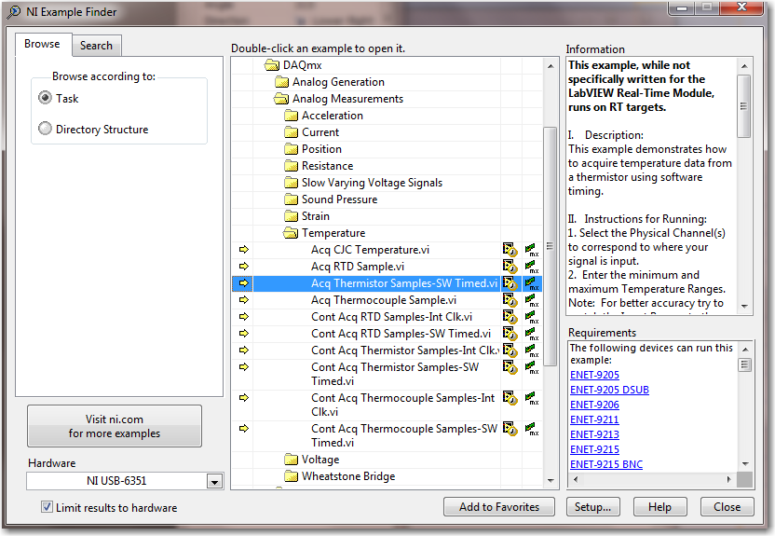This screenshot has height=536, width=775.
Task: Click the DAQmx icon for Cont Acq Thermocouple Samples-SW Timed.vi
Action: click(x=532, y=429)
